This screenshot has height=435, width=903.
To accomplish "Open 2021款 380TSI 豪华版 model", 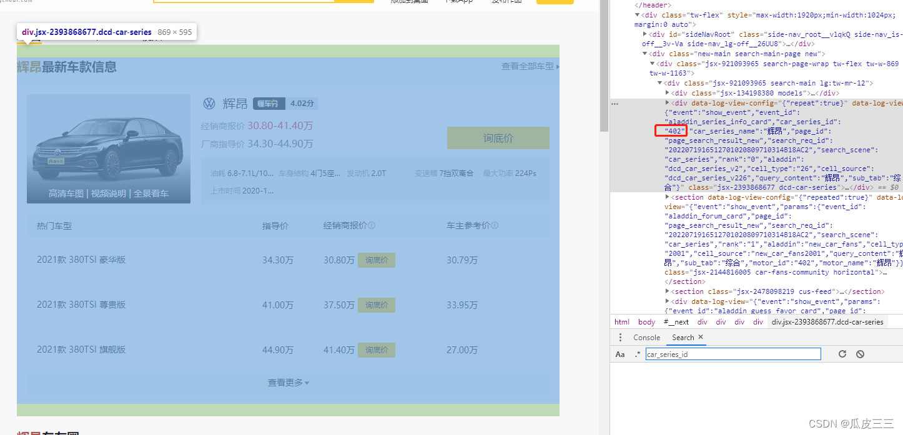I will (81, 260).
